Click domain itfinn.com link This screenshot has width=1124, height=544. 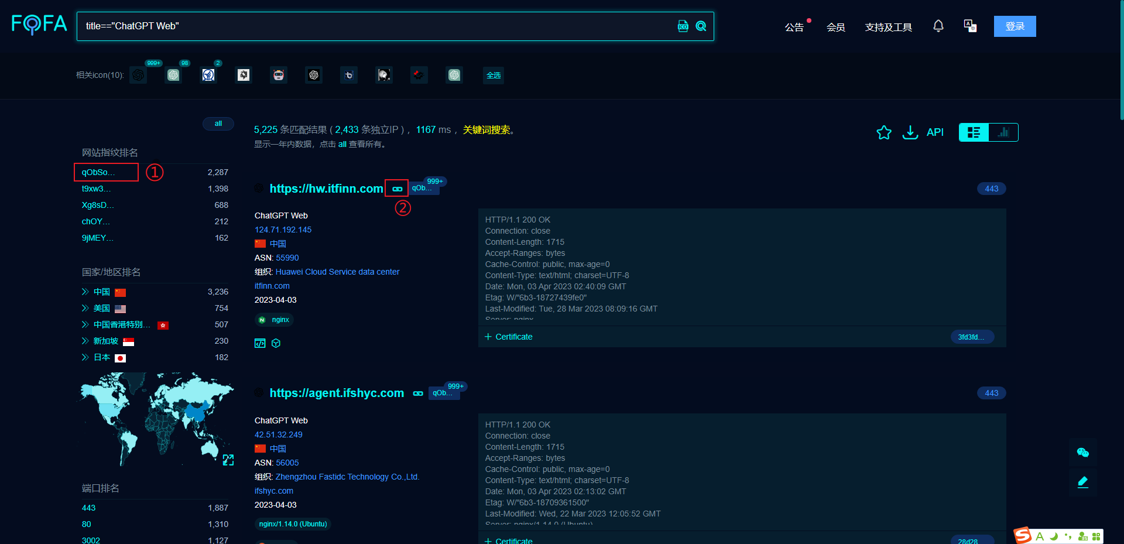[x=272, y=286]
